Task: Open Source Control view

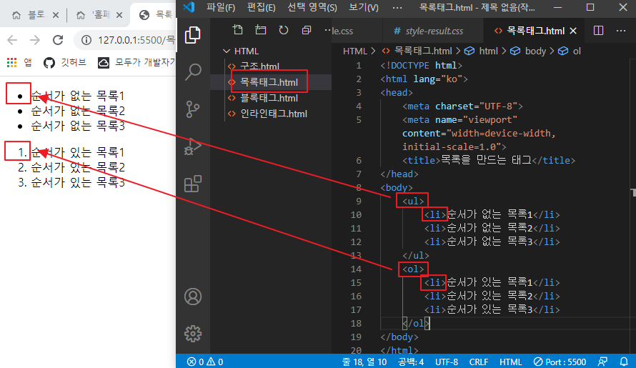Action: [193, 109]
